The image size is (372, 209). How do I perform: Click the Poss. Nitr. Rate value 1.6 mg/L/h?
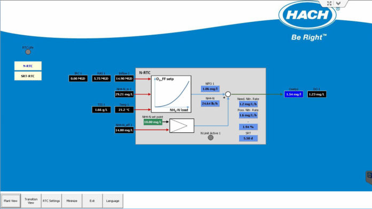[248, 115]
